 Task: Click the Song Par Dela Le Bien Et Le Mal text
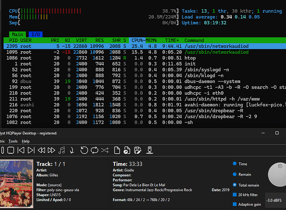[139, 185]
